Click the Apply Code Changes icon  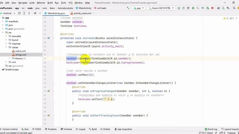(188, 8)
